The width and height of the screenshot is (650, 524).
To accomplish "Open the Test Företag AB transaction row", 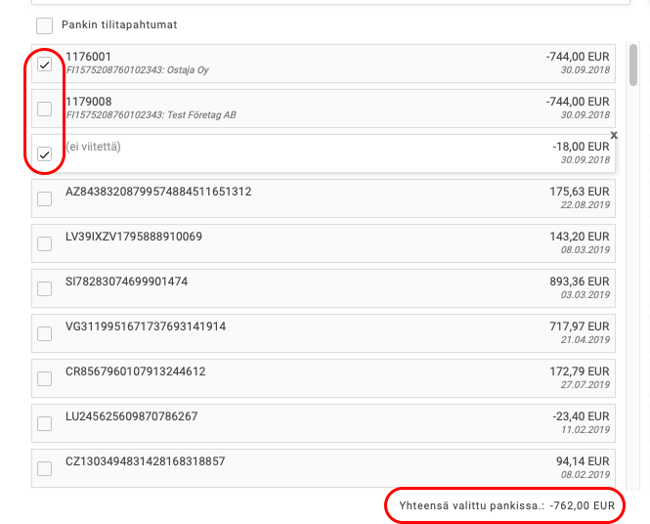I will tap(293, 108).
